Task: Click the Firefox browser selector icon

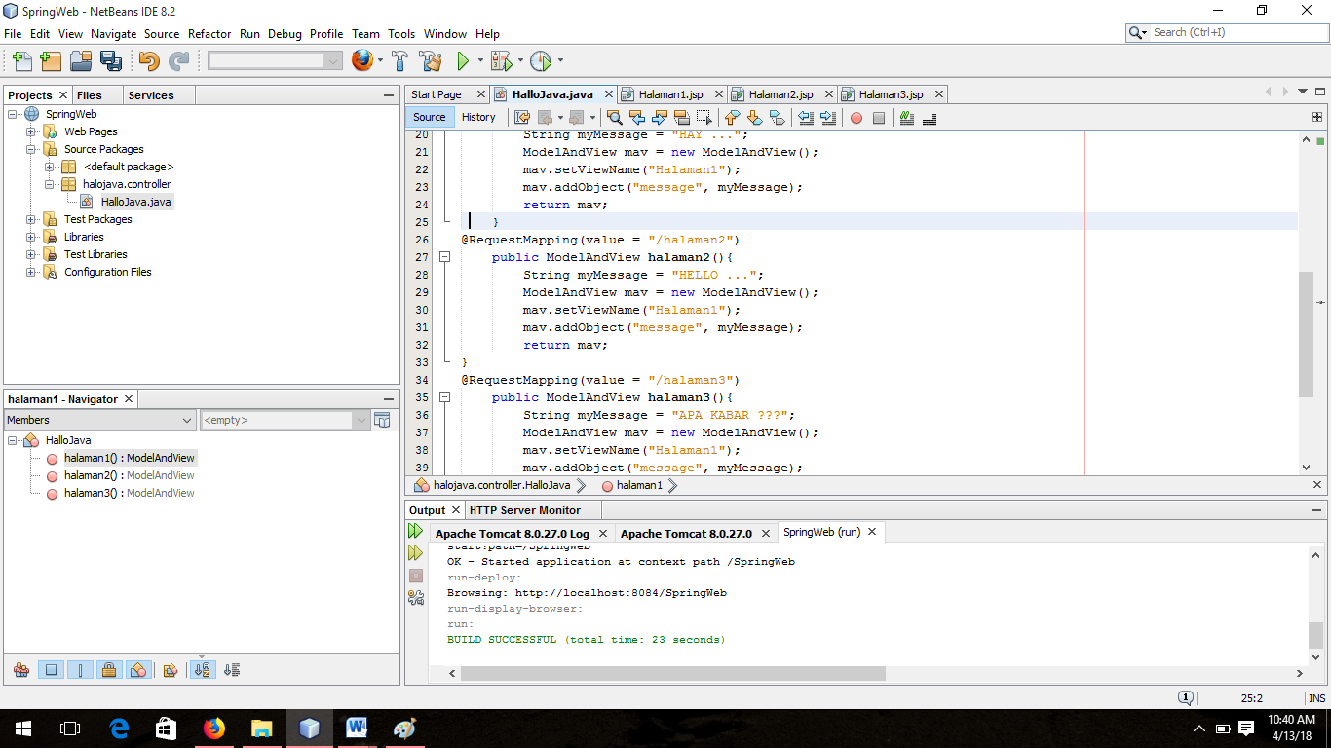Action: tap(362, 61)
